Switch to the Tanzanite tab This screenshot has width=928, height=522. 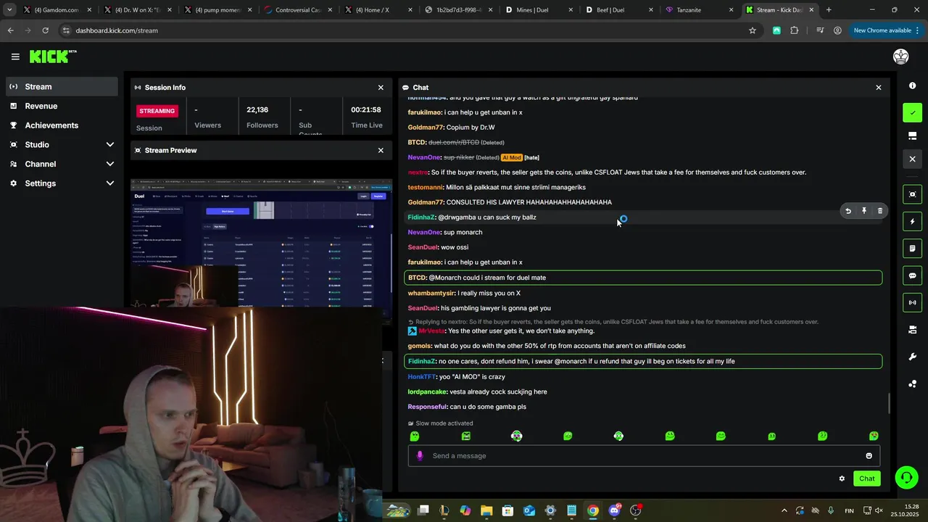[696, 10]
